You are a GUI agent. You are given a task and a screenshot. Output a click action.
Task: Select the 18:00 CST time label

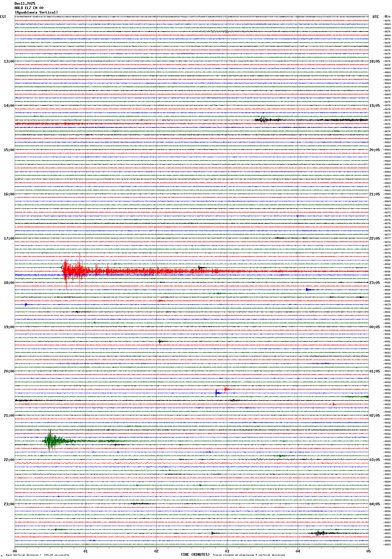[x=9, y=283]
